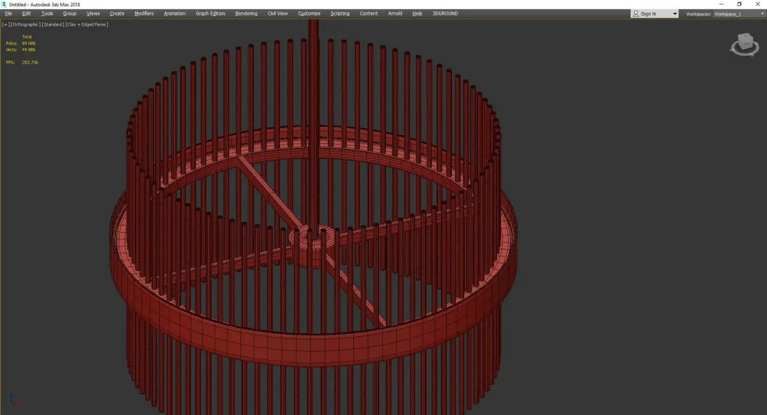
Task: Open the Help menu
Action: (x=417, y=13)
